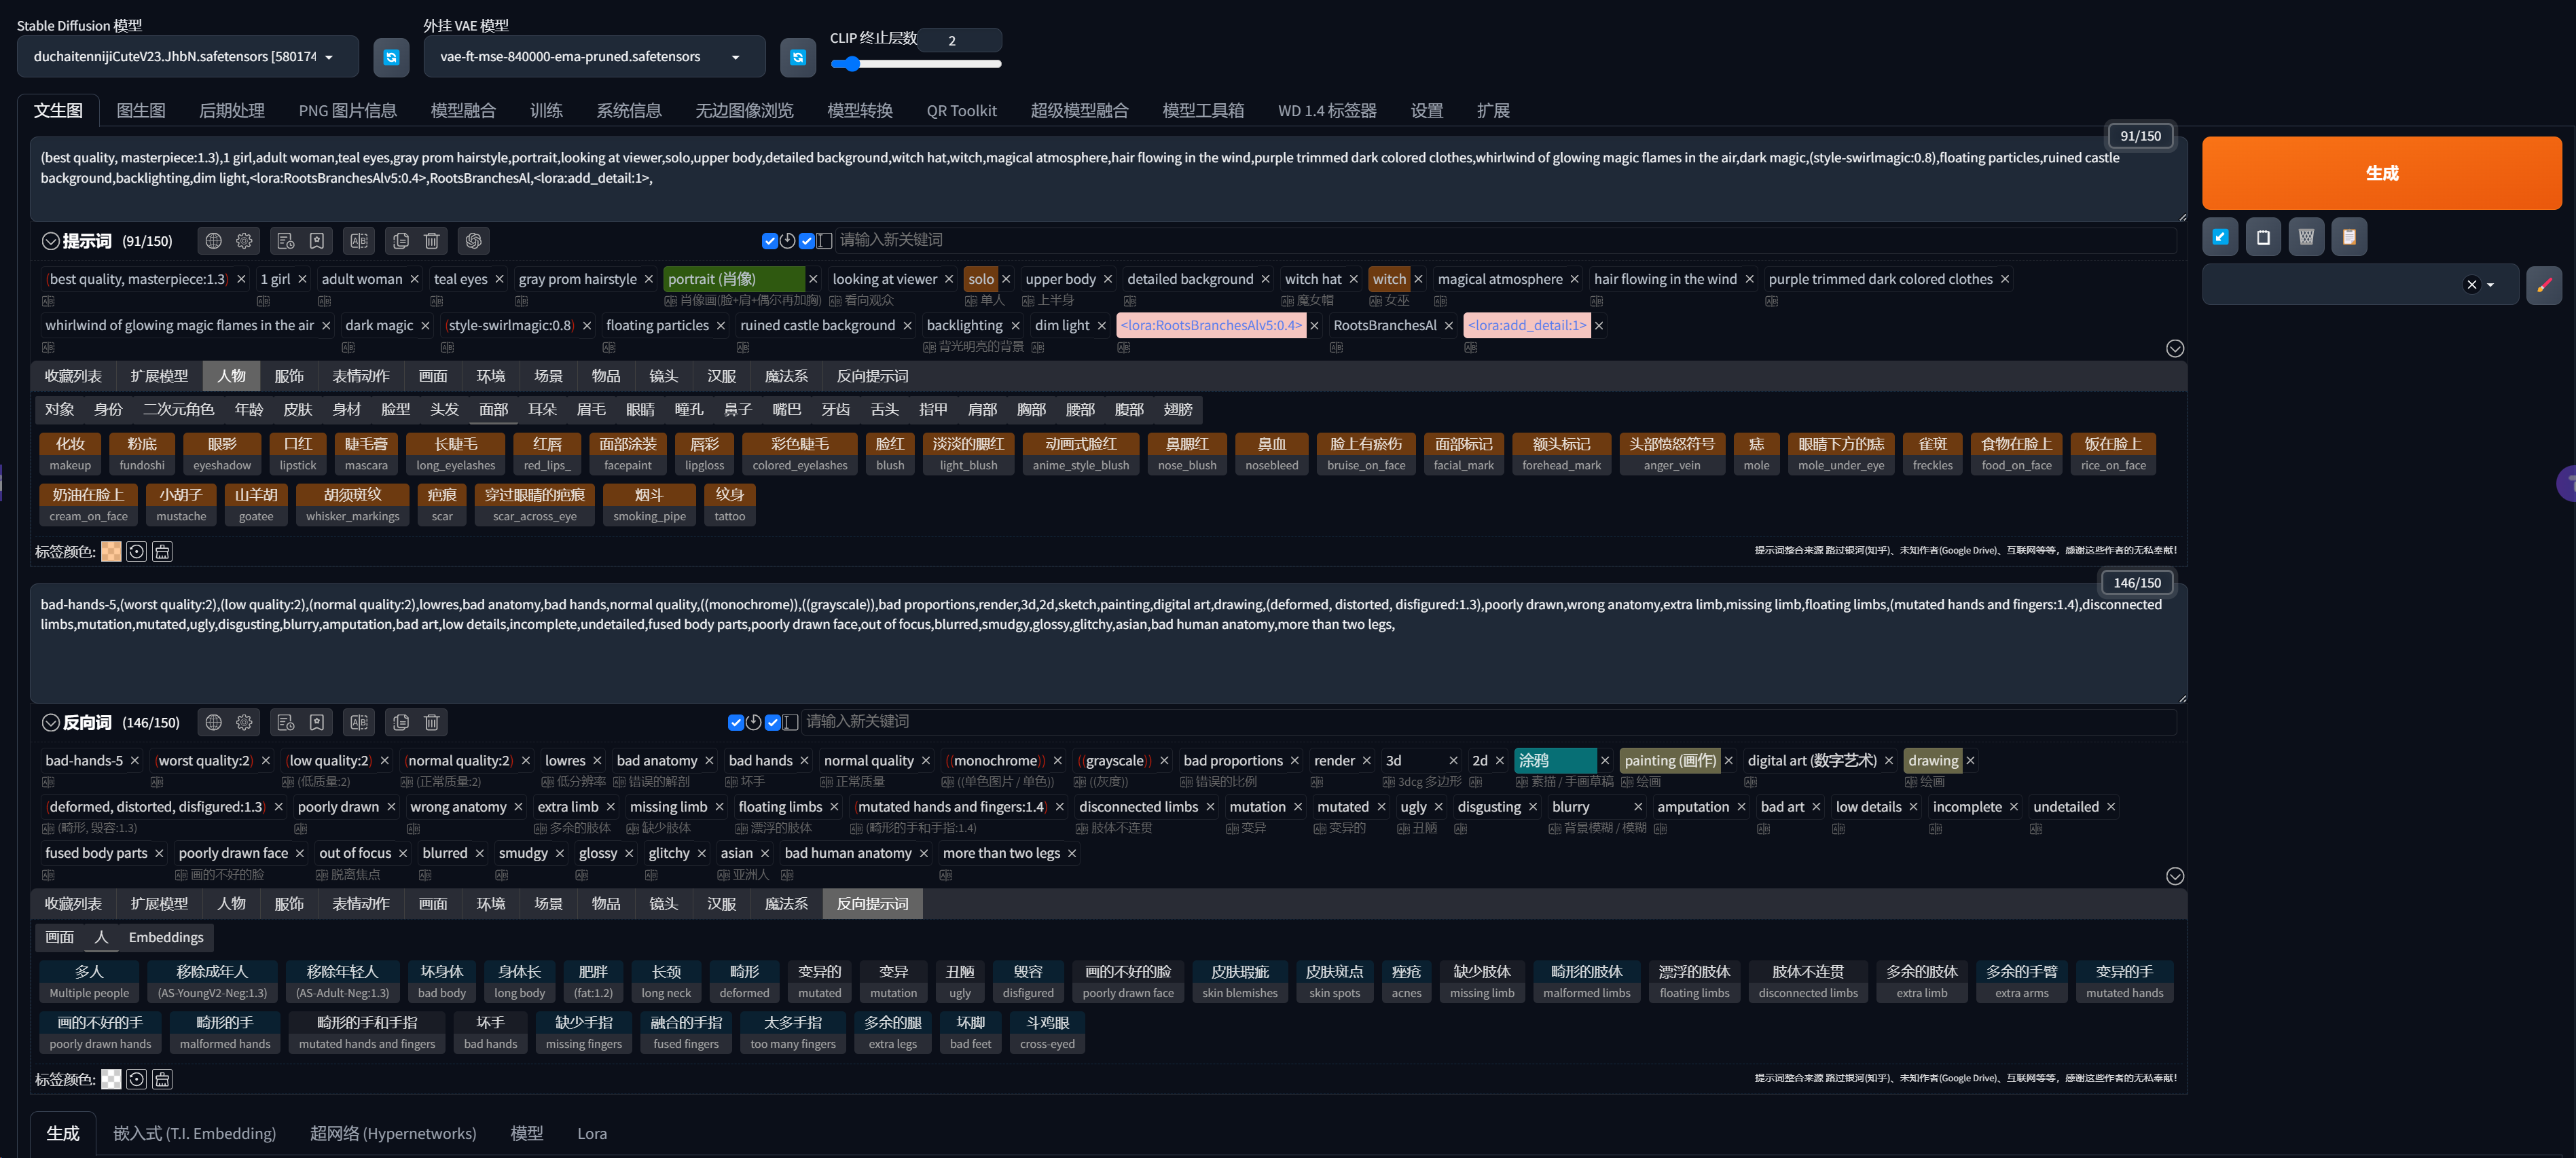Translate all keywords in 反向词 toolbar
Image resolution: width=2576 pixels, height=1158 pixels.
[x=359, y=722]
